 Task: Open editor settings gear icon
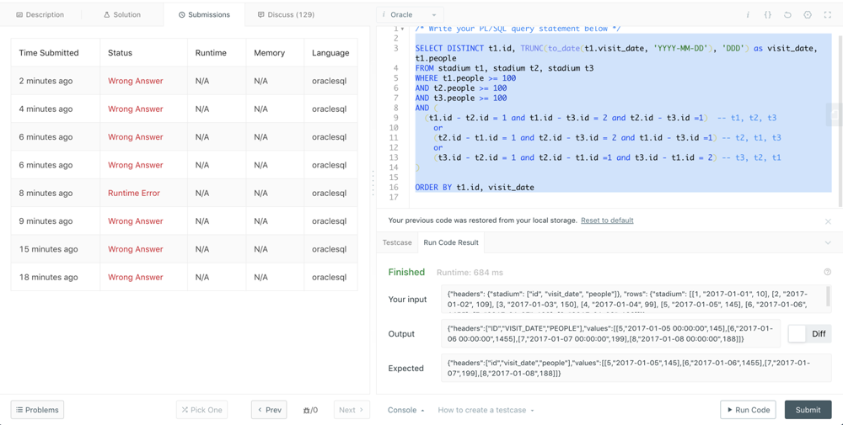pos(808,15)
